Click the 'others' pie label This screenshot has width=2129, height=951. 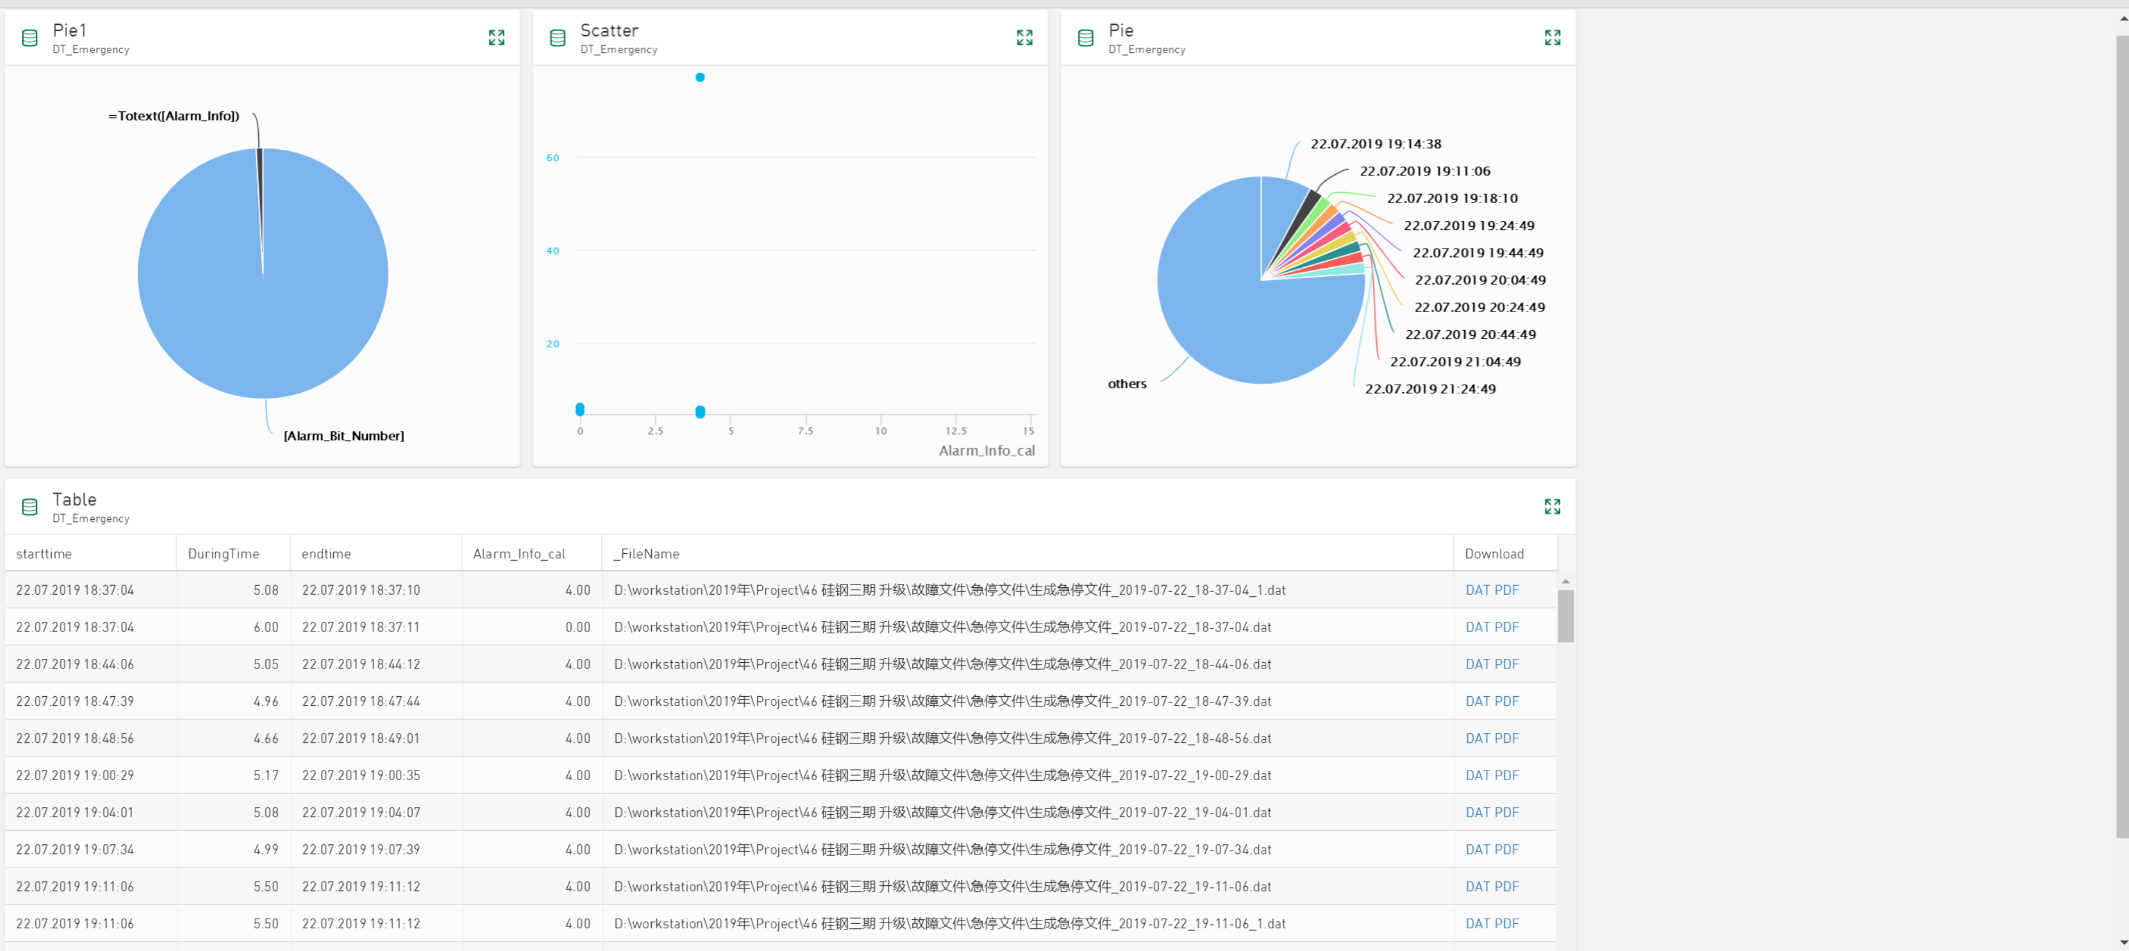point(1126,384)
